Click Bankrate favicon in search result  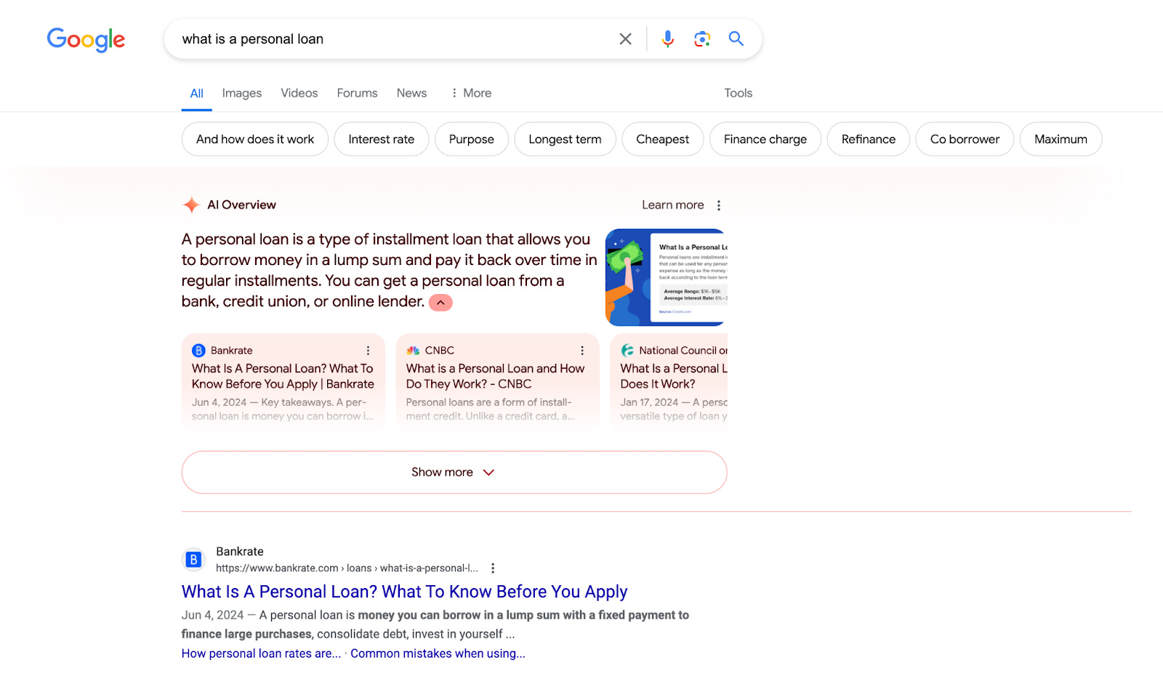point(193,560)
